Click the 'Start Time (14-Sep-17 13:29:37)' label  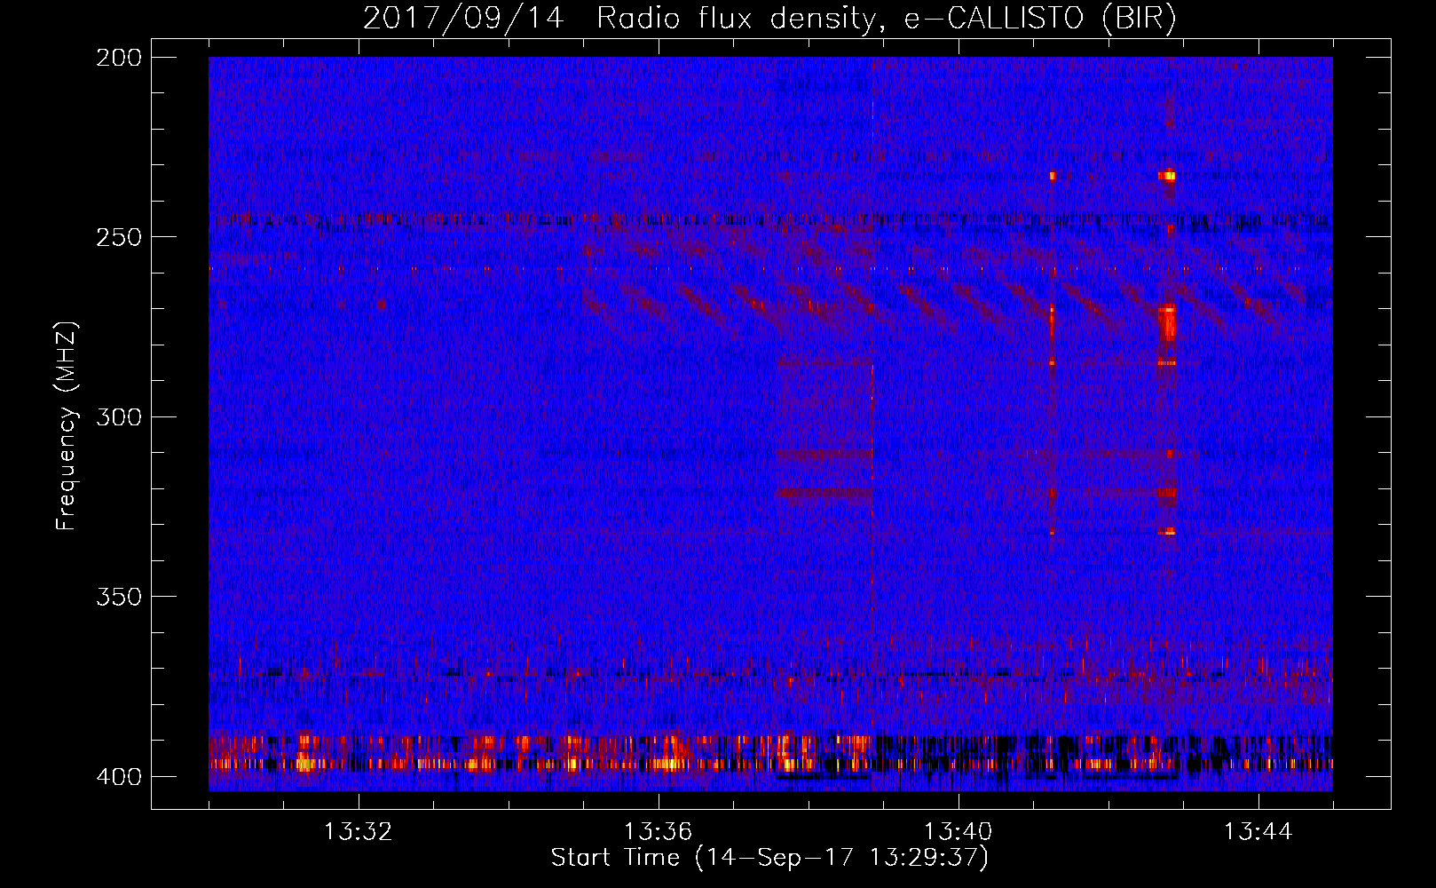[x=769, y=858]
